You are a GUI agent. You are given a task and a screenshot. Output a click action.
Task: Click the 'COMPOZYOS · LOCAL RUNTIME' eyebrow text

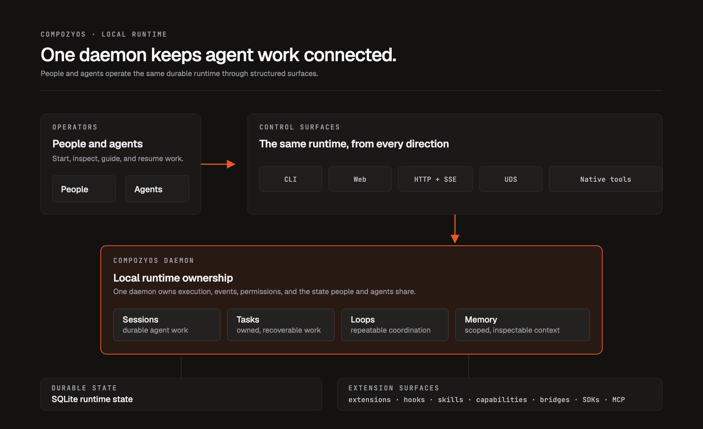103,34
